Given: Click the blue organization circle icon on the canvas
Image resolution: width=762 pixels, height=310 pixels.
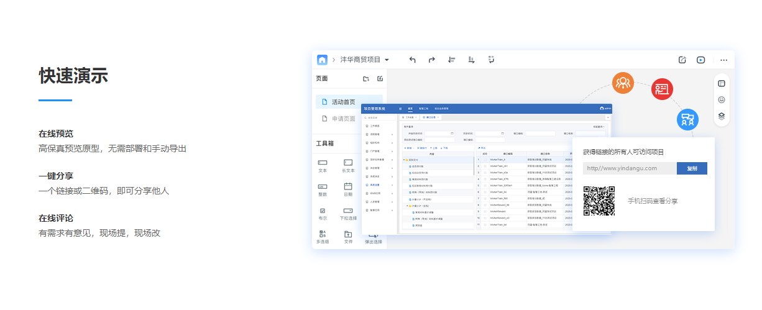Looking at the screenshot, I should [687, 119].
